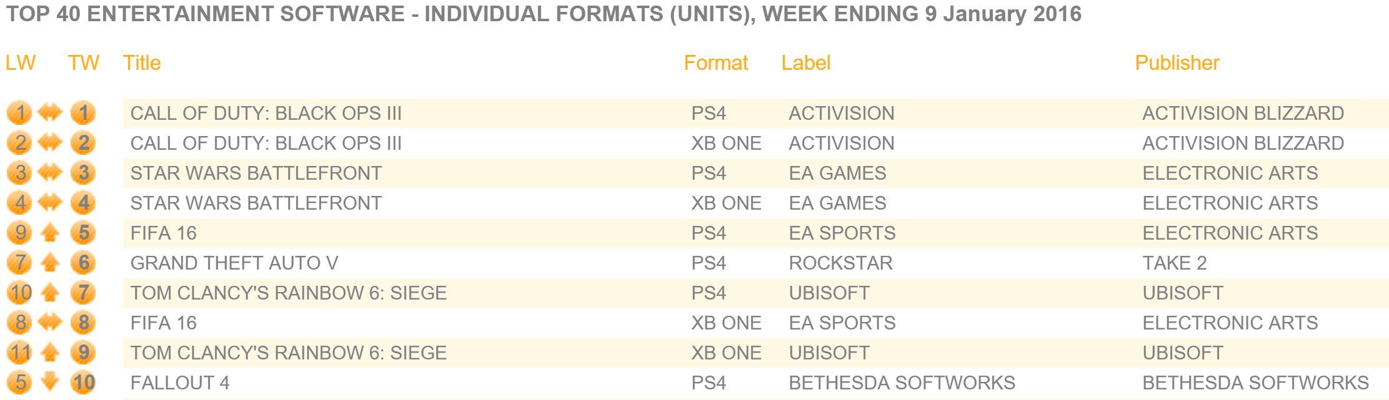Click the Publisher column header

click(1177, 63)
